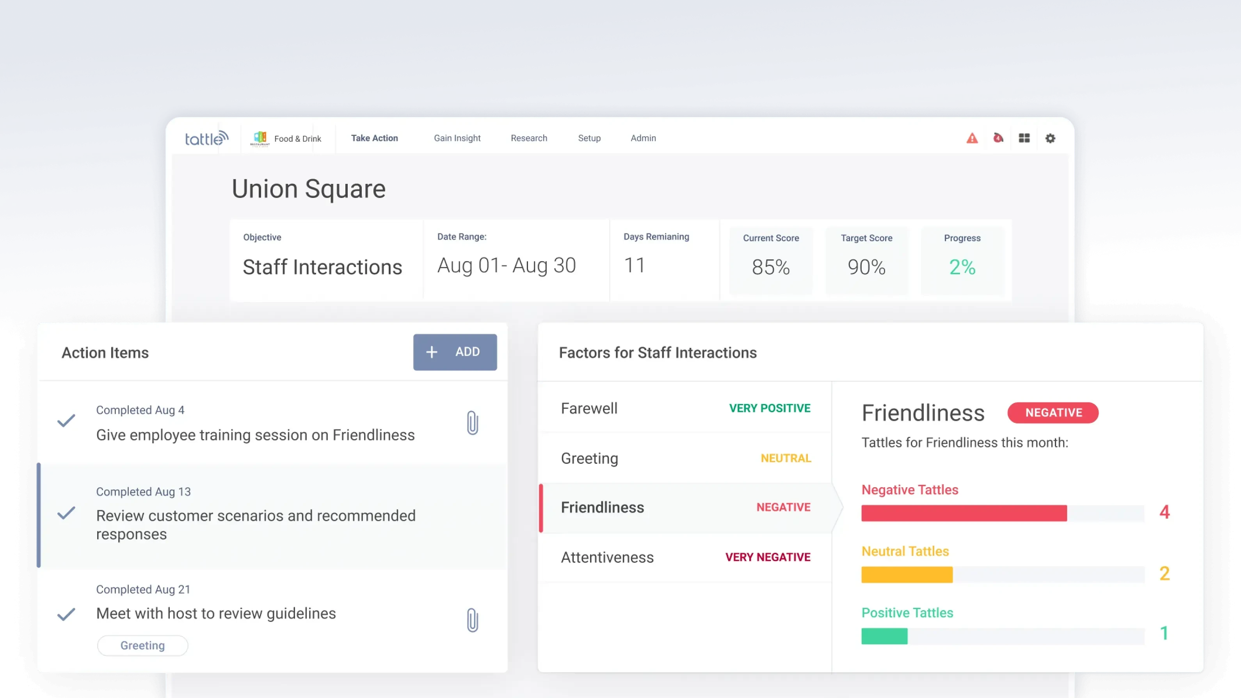1241x698 pixels.
Task: Open the attachment paperclip on Friendliness training task
Action: point(472,423)
